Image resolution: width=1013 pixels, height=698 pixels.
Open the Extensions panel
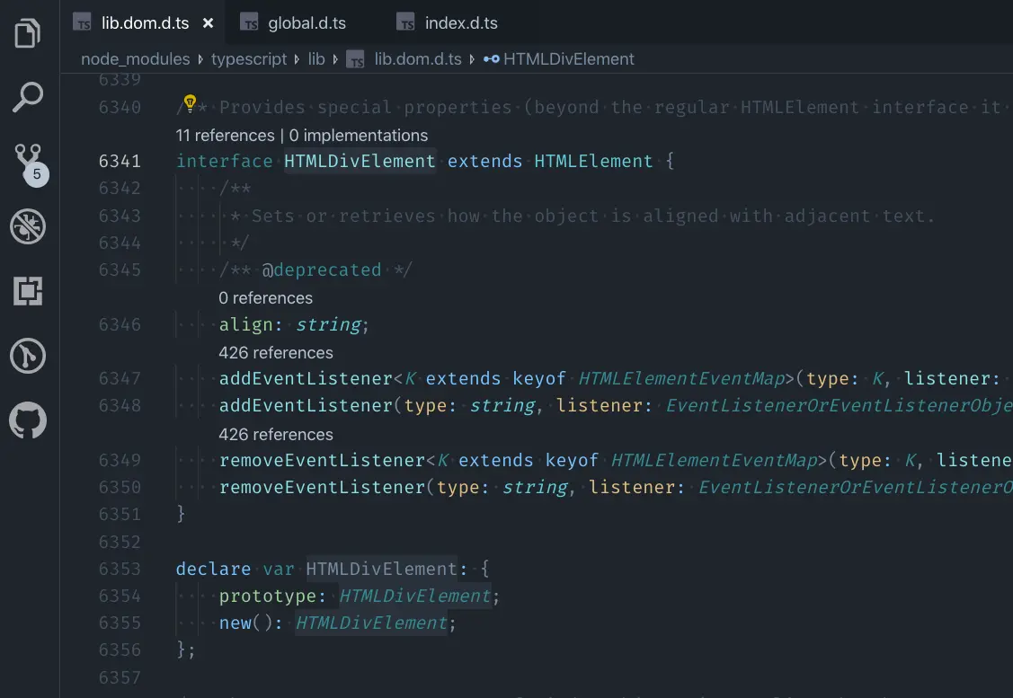point(28,291)
